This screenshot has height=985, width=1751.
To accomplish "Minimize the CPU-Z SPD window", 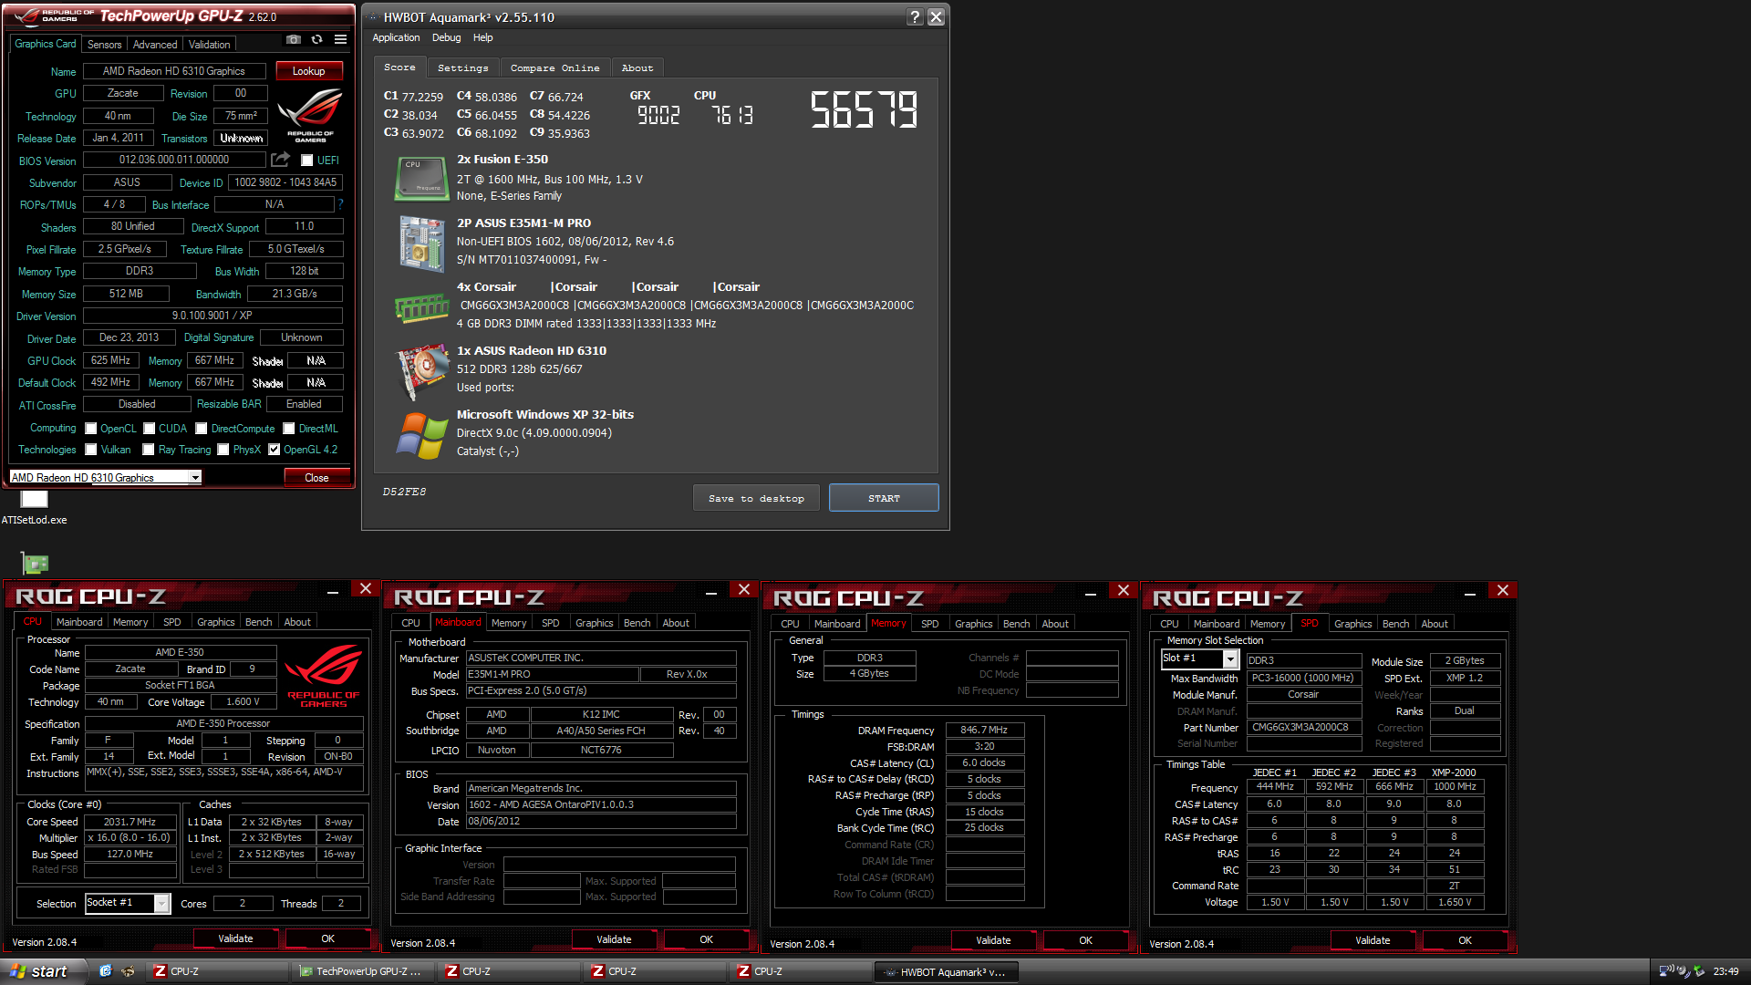I will click(x=1469, y=593).
